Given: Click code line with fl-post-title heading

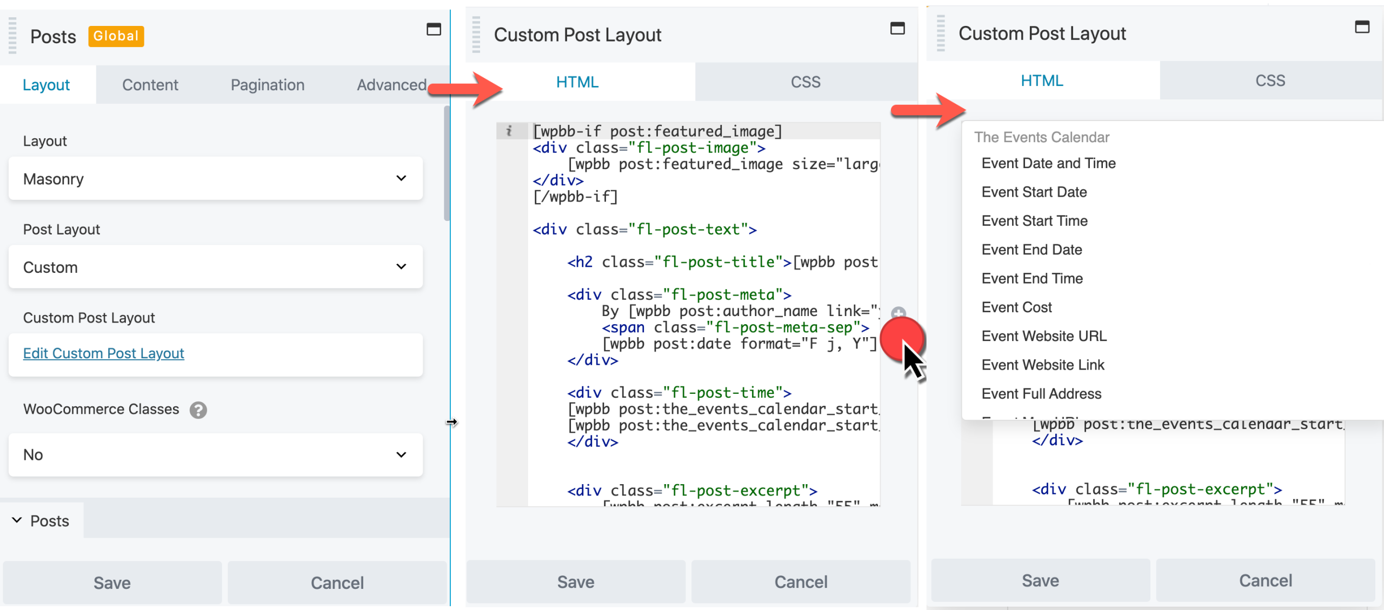Looking at the screenshot, I should pyautogui.click(x=722, y=262).
